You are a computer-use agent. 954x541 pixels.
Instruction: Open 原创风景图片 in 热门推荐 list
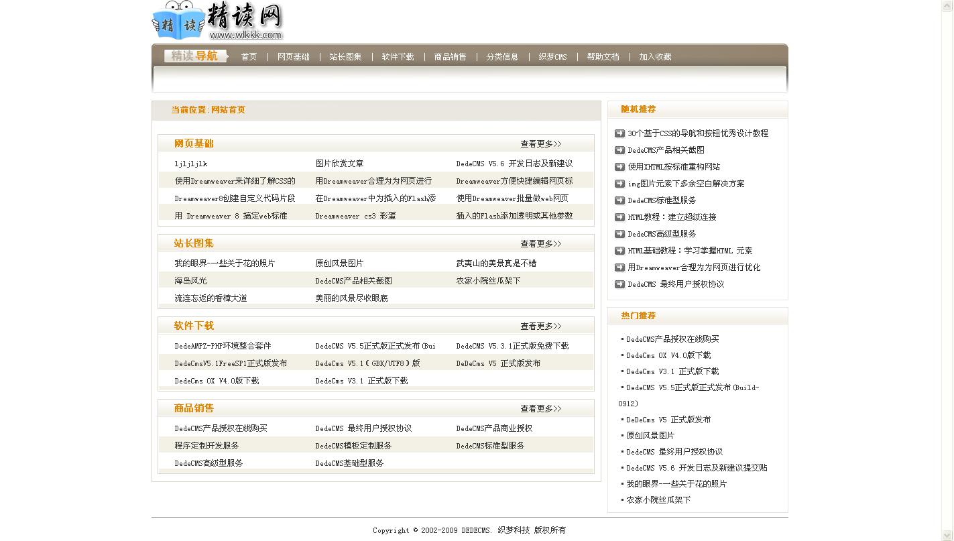[650, 436]
